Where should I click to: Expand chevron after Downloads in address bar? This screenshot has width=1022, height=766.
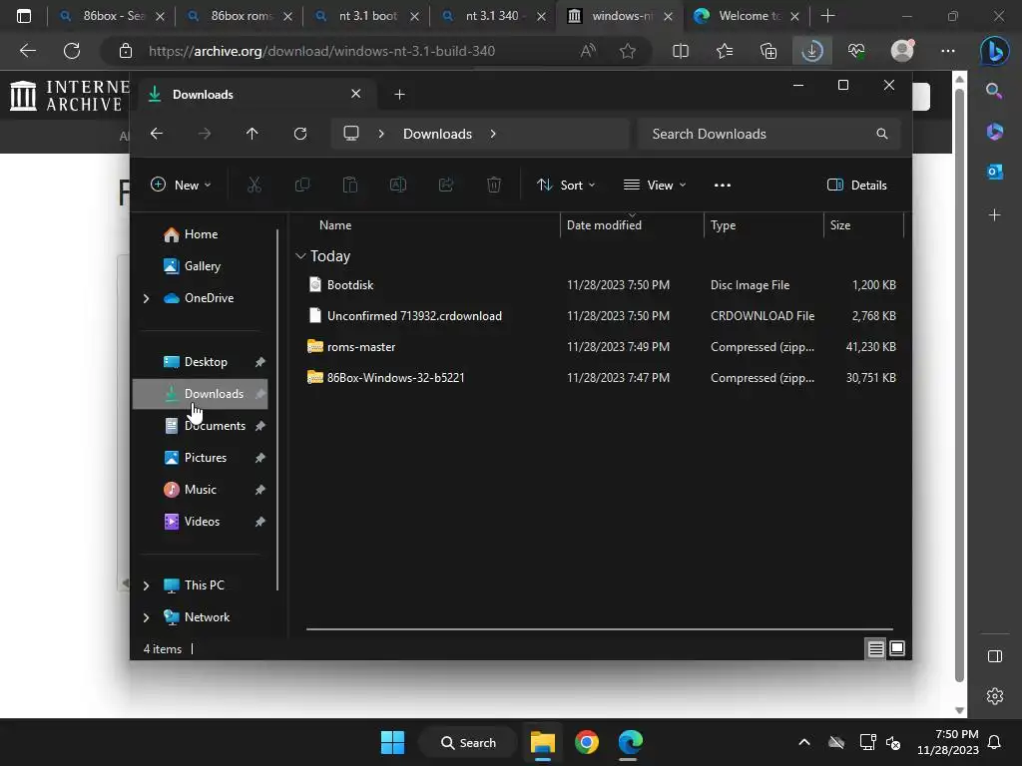[x=493, y=134]
